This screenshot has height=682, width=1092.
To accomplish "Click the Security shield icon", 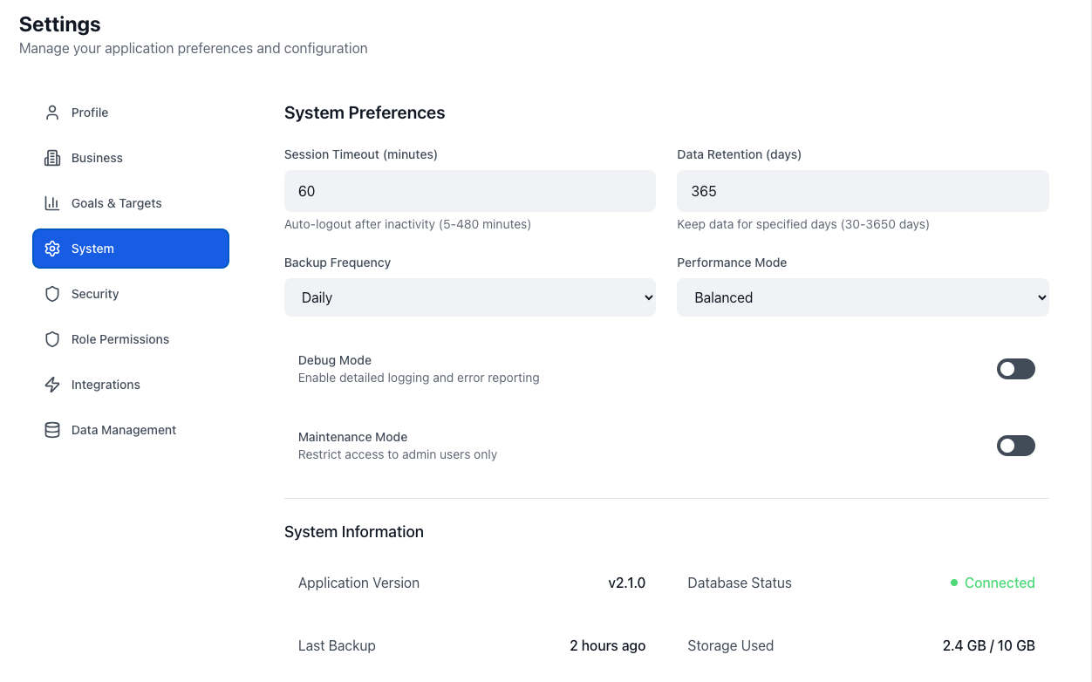I will (x=52, y=294).
